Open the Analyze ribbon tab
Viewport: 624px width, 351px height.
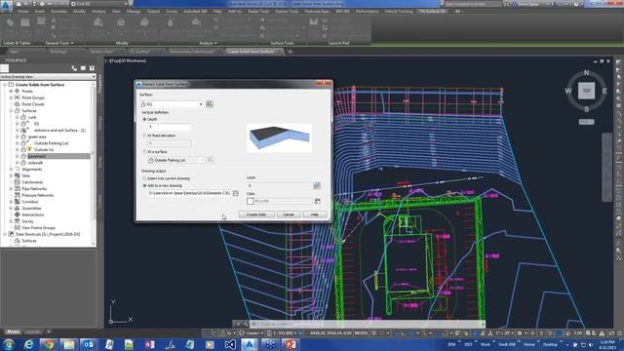tap(98, 12)
